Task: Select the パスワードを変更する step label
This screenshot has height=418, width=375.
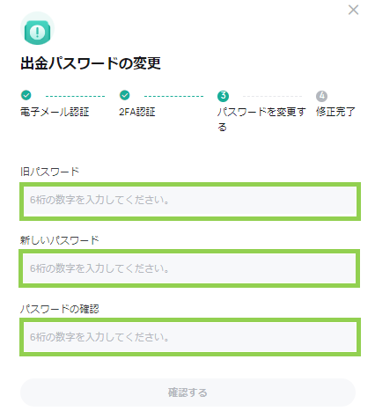Action: point(261,120)
